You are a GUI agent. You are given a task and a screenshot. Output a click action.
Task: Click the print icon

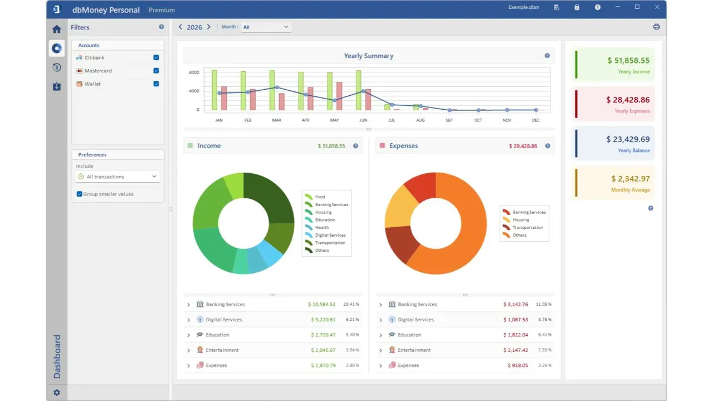(656, 27)
